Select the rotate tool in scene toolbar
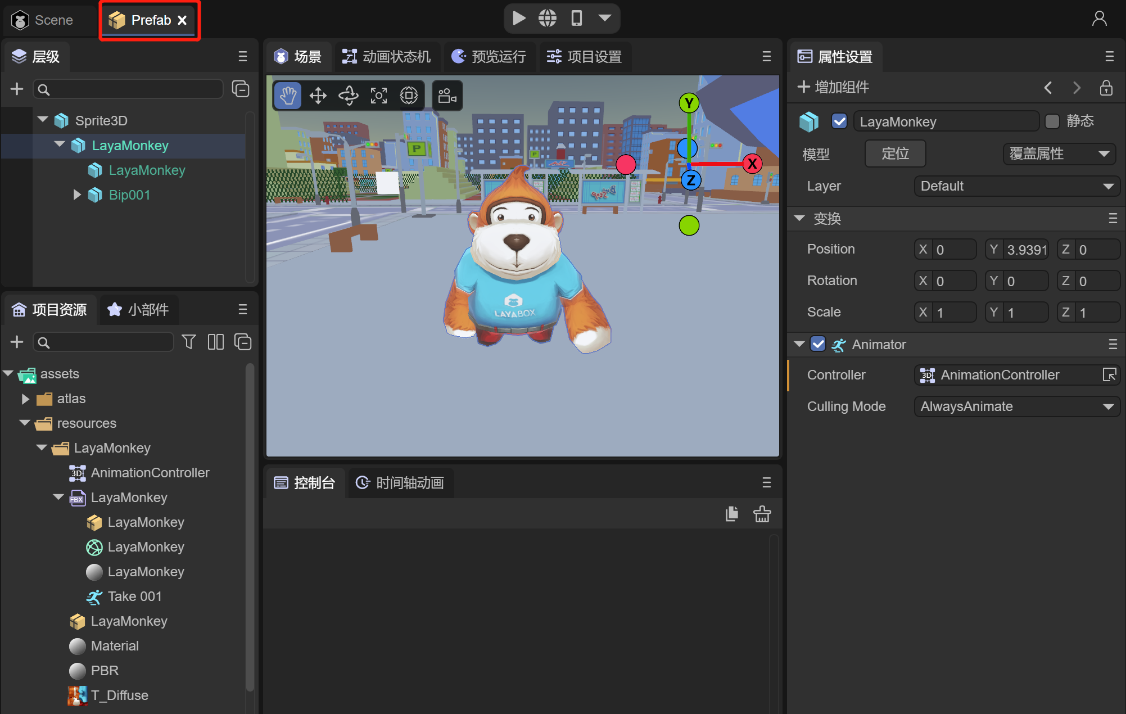 pyautogui.click(x=349, y=96)
